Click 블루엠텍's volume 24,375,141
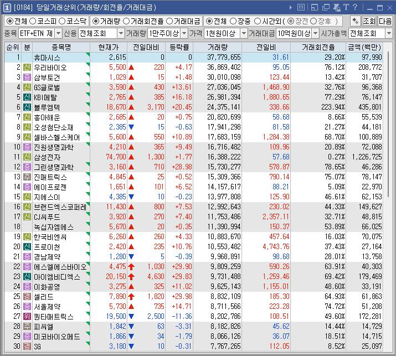 (x=224, y=107)
